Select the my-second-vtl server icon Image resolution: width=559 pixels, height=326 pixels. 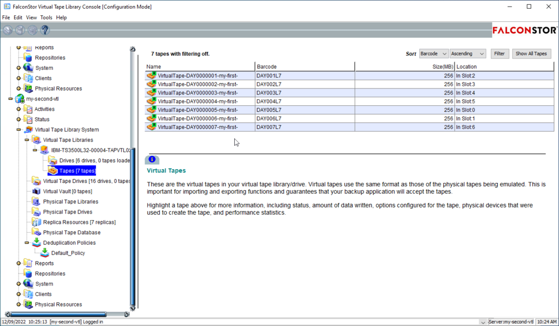tap(20, 99)
